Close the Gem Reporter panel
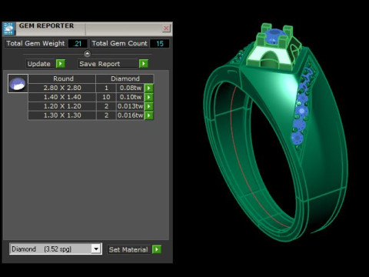This screenshot has width=369, height=277. click(166, 28)
